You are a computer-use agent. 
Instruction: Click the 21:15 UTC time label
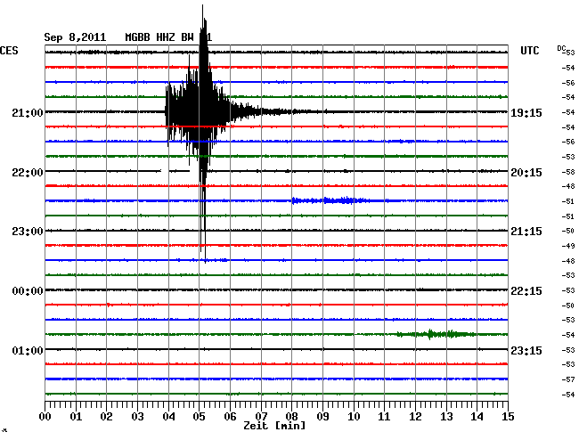(526, 232)
